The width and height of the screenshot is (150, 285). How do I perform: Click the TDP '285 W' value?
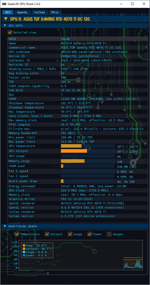click(x=65, y=82)
